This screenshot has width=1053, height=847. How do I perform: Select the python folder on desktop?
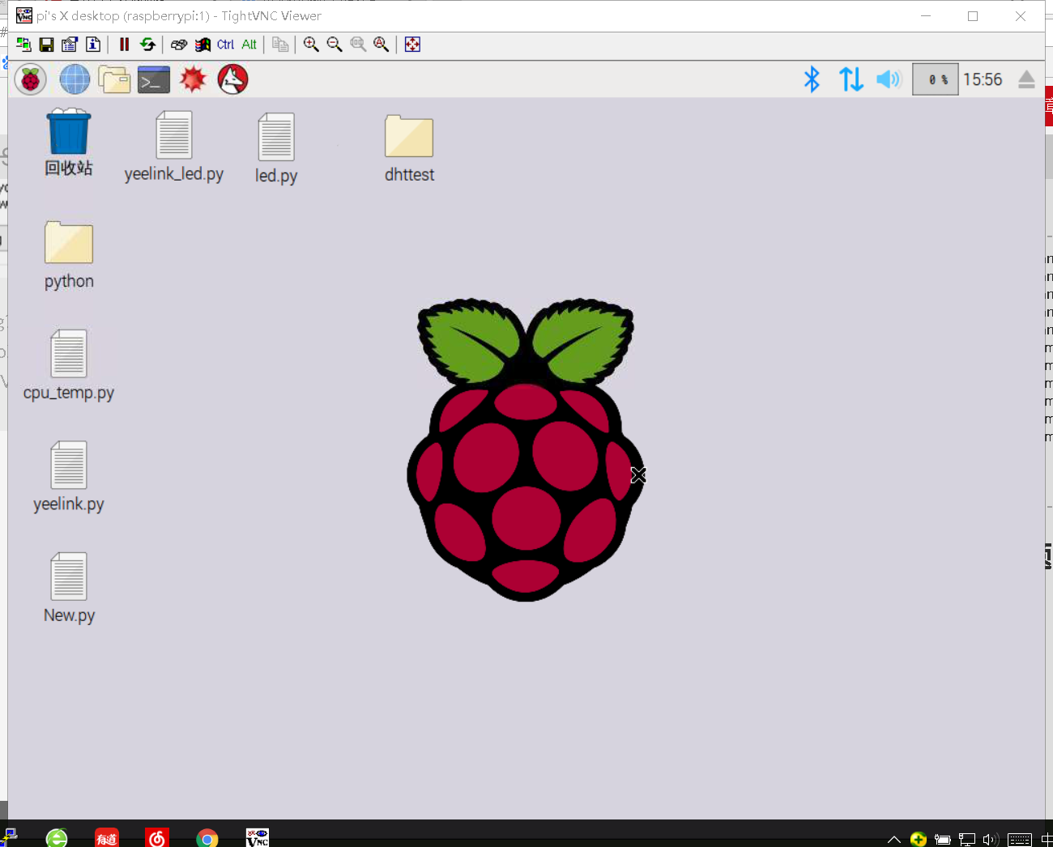tap(69, 255)
